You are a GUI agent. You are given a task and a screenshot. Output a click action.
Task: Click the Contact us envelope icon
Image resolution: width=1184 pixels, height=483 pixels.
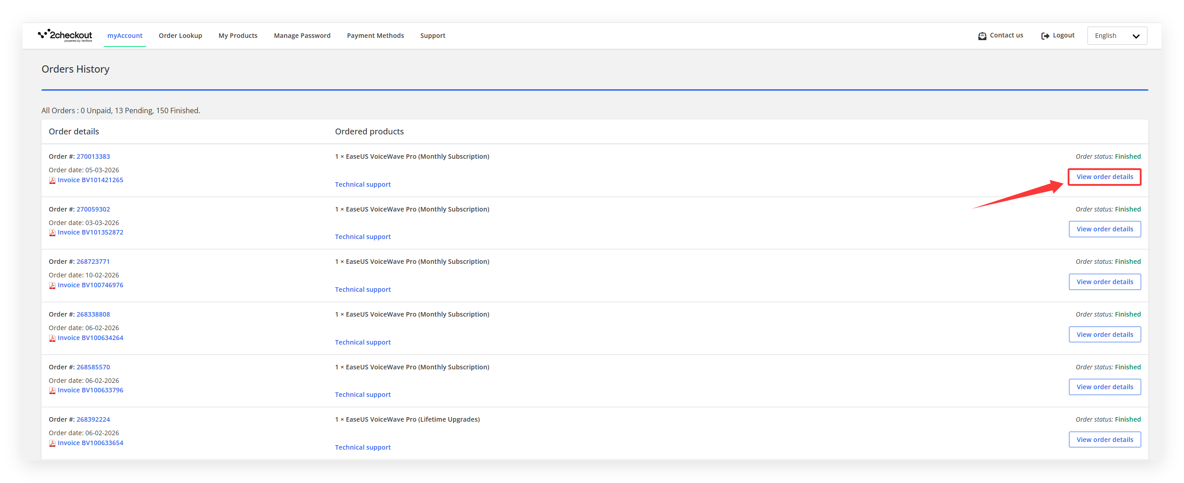coord(982,36)
